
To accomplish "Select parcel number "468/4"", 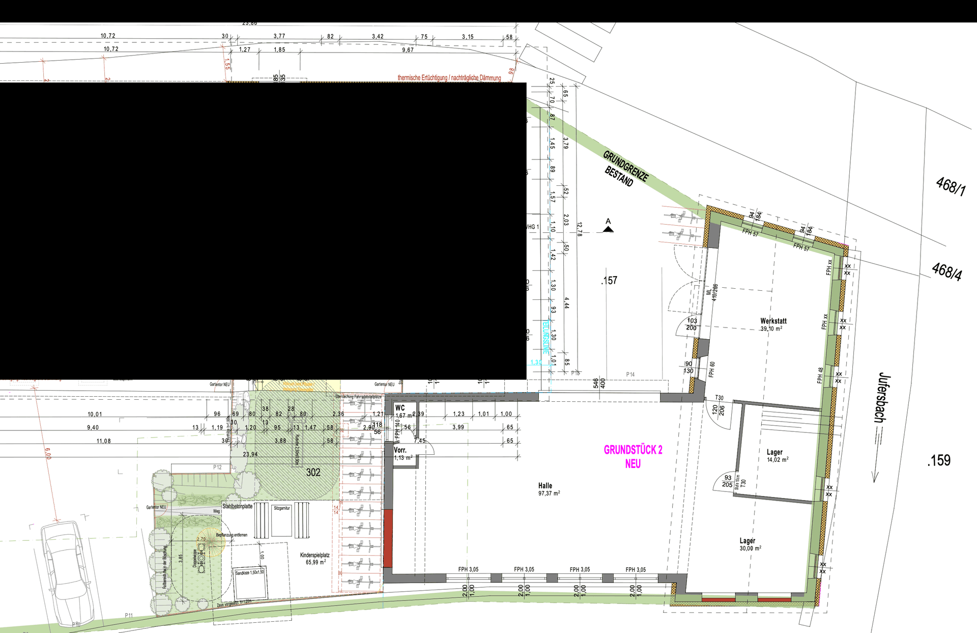I will [x=947, y=271].
